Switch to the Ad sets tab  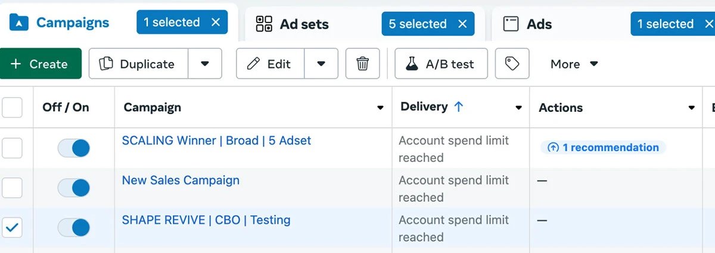tap(304, 24)
